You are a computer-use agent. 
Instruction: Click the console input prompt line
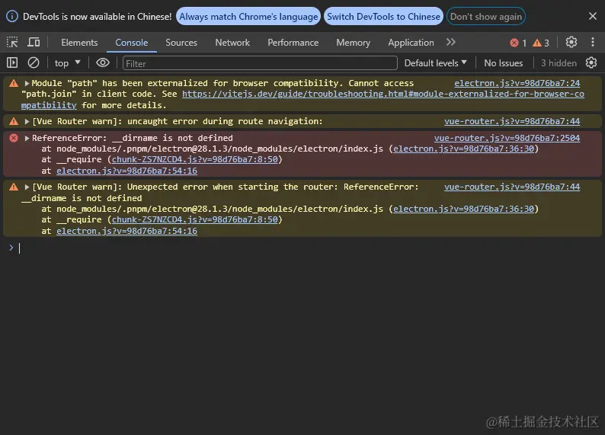(309, 248)
